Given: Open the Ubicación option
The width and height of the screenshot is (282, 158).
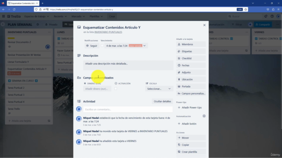Looking at the screenshot, I should [191, 79].
